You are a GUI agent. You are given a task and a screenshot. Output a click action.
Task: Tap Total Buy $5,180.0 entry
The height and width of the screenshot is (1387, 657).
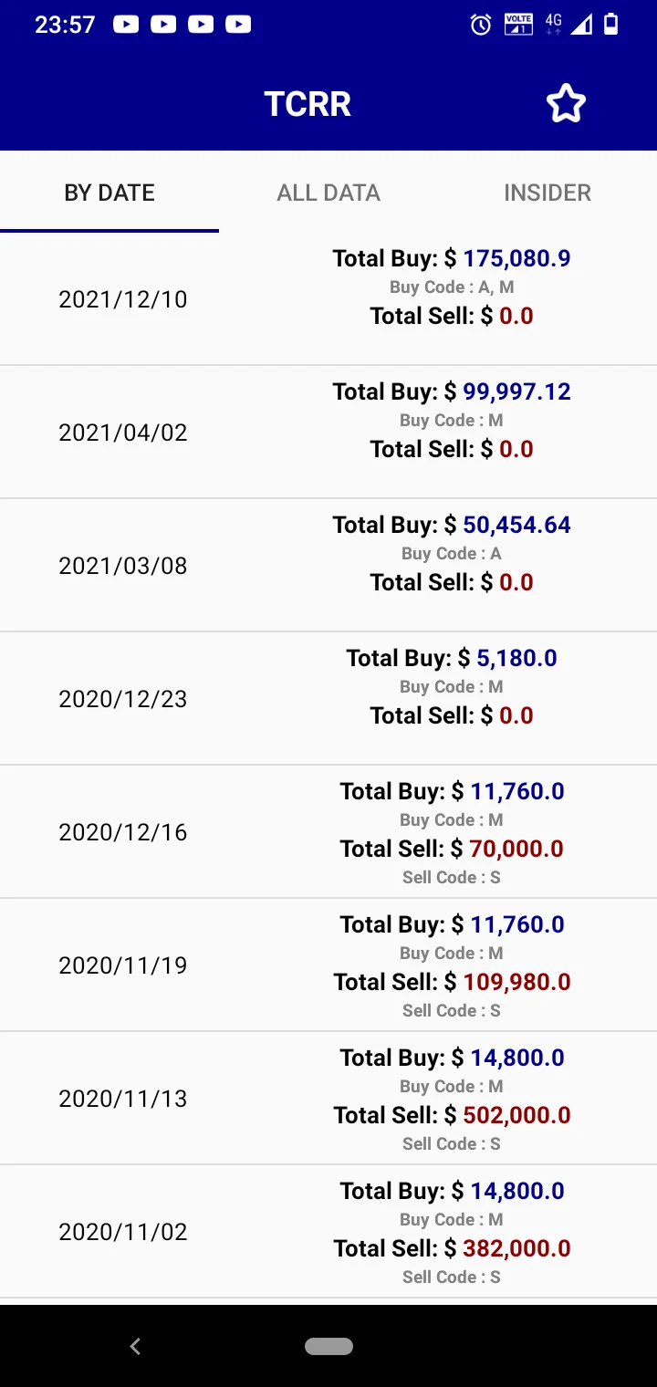pos(452,658)
